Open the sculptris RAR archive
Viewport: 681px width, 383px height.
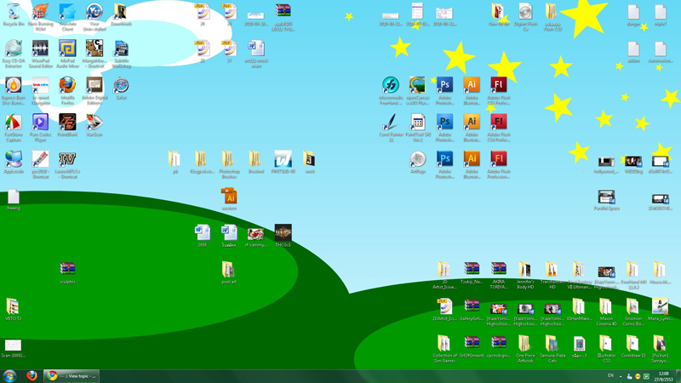point(67,272)
